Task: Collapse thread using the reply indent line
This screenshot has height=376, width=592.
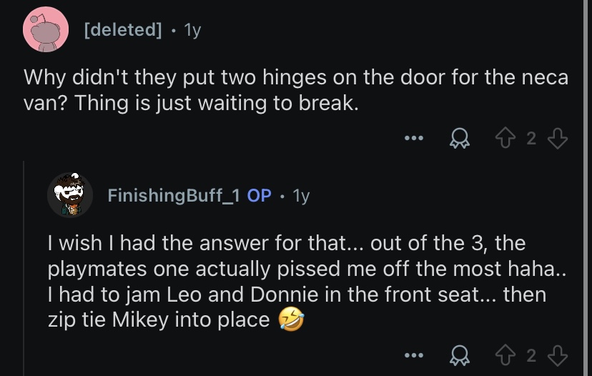Action: pyautogui.click(x=24, y=268)
